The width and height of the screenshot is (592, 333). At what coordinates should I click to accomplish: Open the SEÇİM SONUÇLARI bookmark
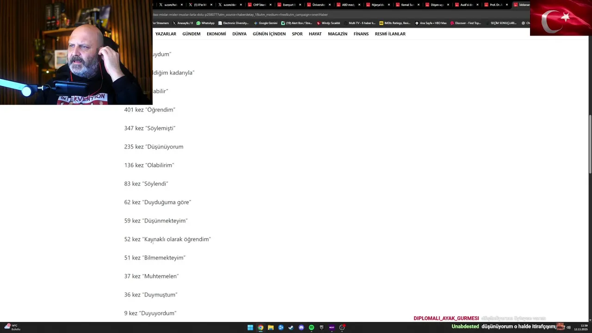coord(501,23)
